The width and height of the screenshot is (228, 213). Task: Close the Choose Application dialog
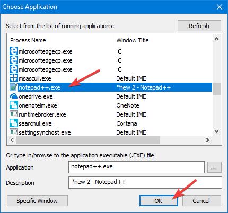220,7
